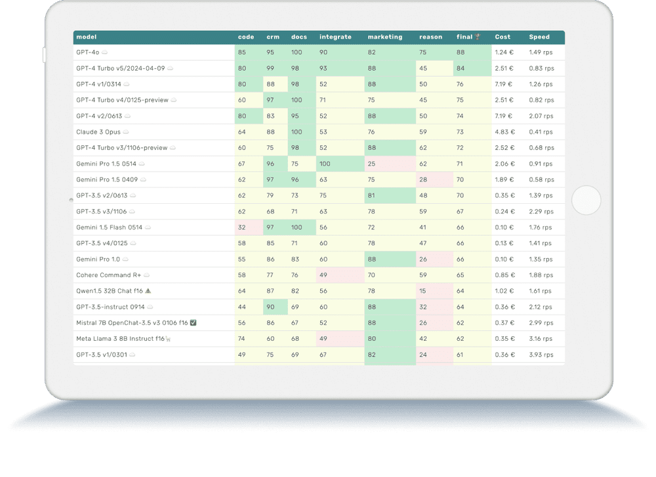Click the trophy icon in the final column header
The height and width of the screenshot is (477, 656).
click(478, 37)
